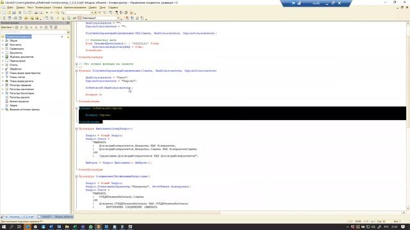Screen dimensions: 410x230
Task: Click the pencil edit icon in configuration panel
Action: pyautogui.click(x=21, y=27)
